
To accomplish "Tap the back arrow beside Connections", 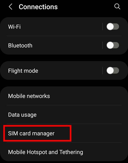I will tap(11, 7).
